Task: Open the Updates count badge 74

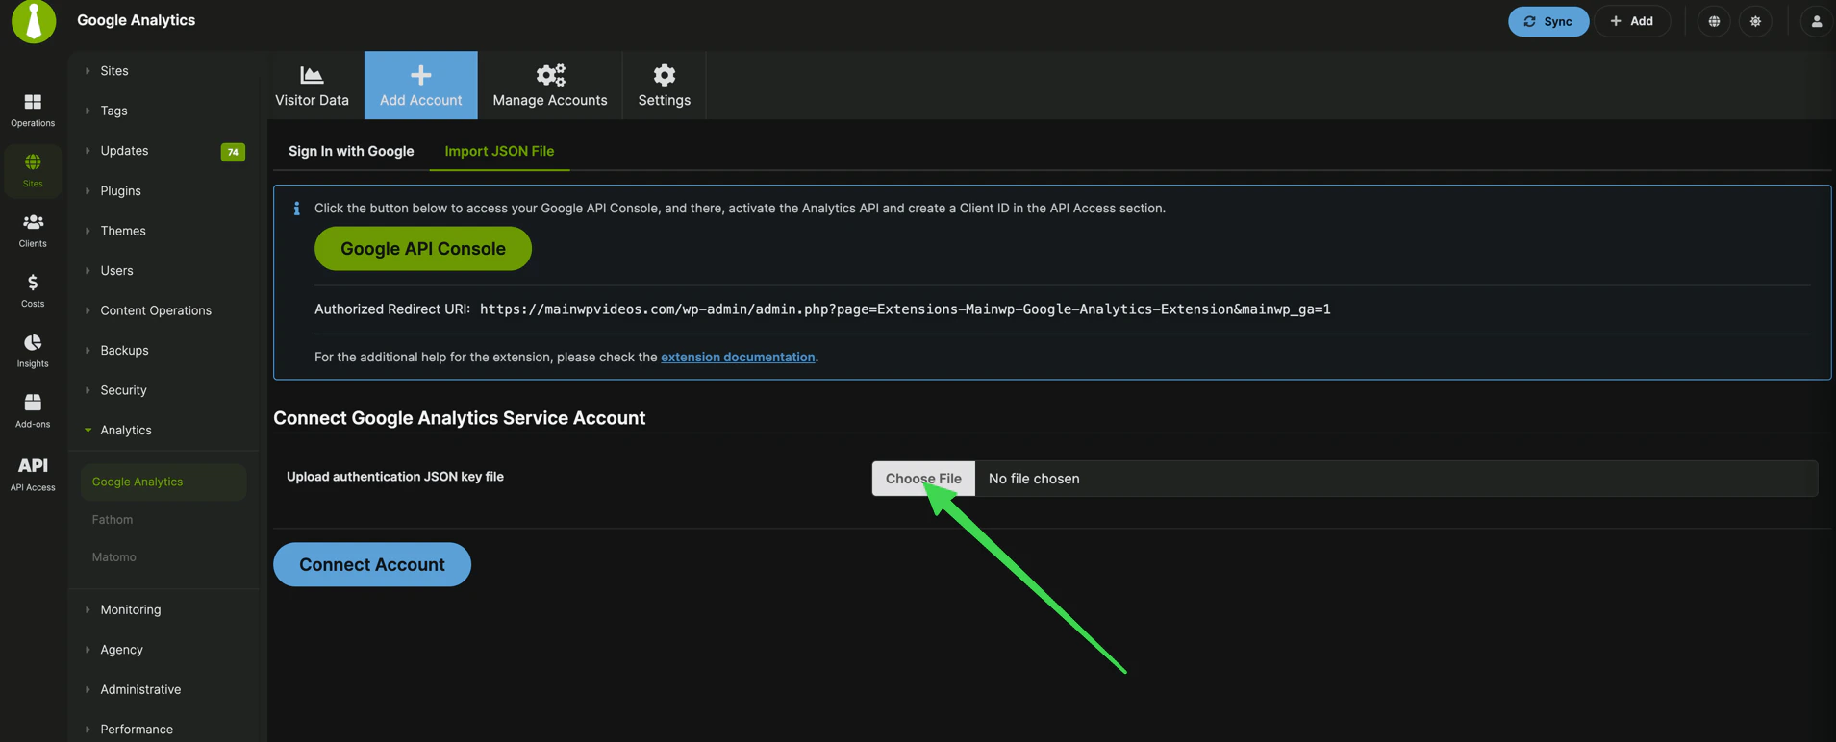Action: 233,152
